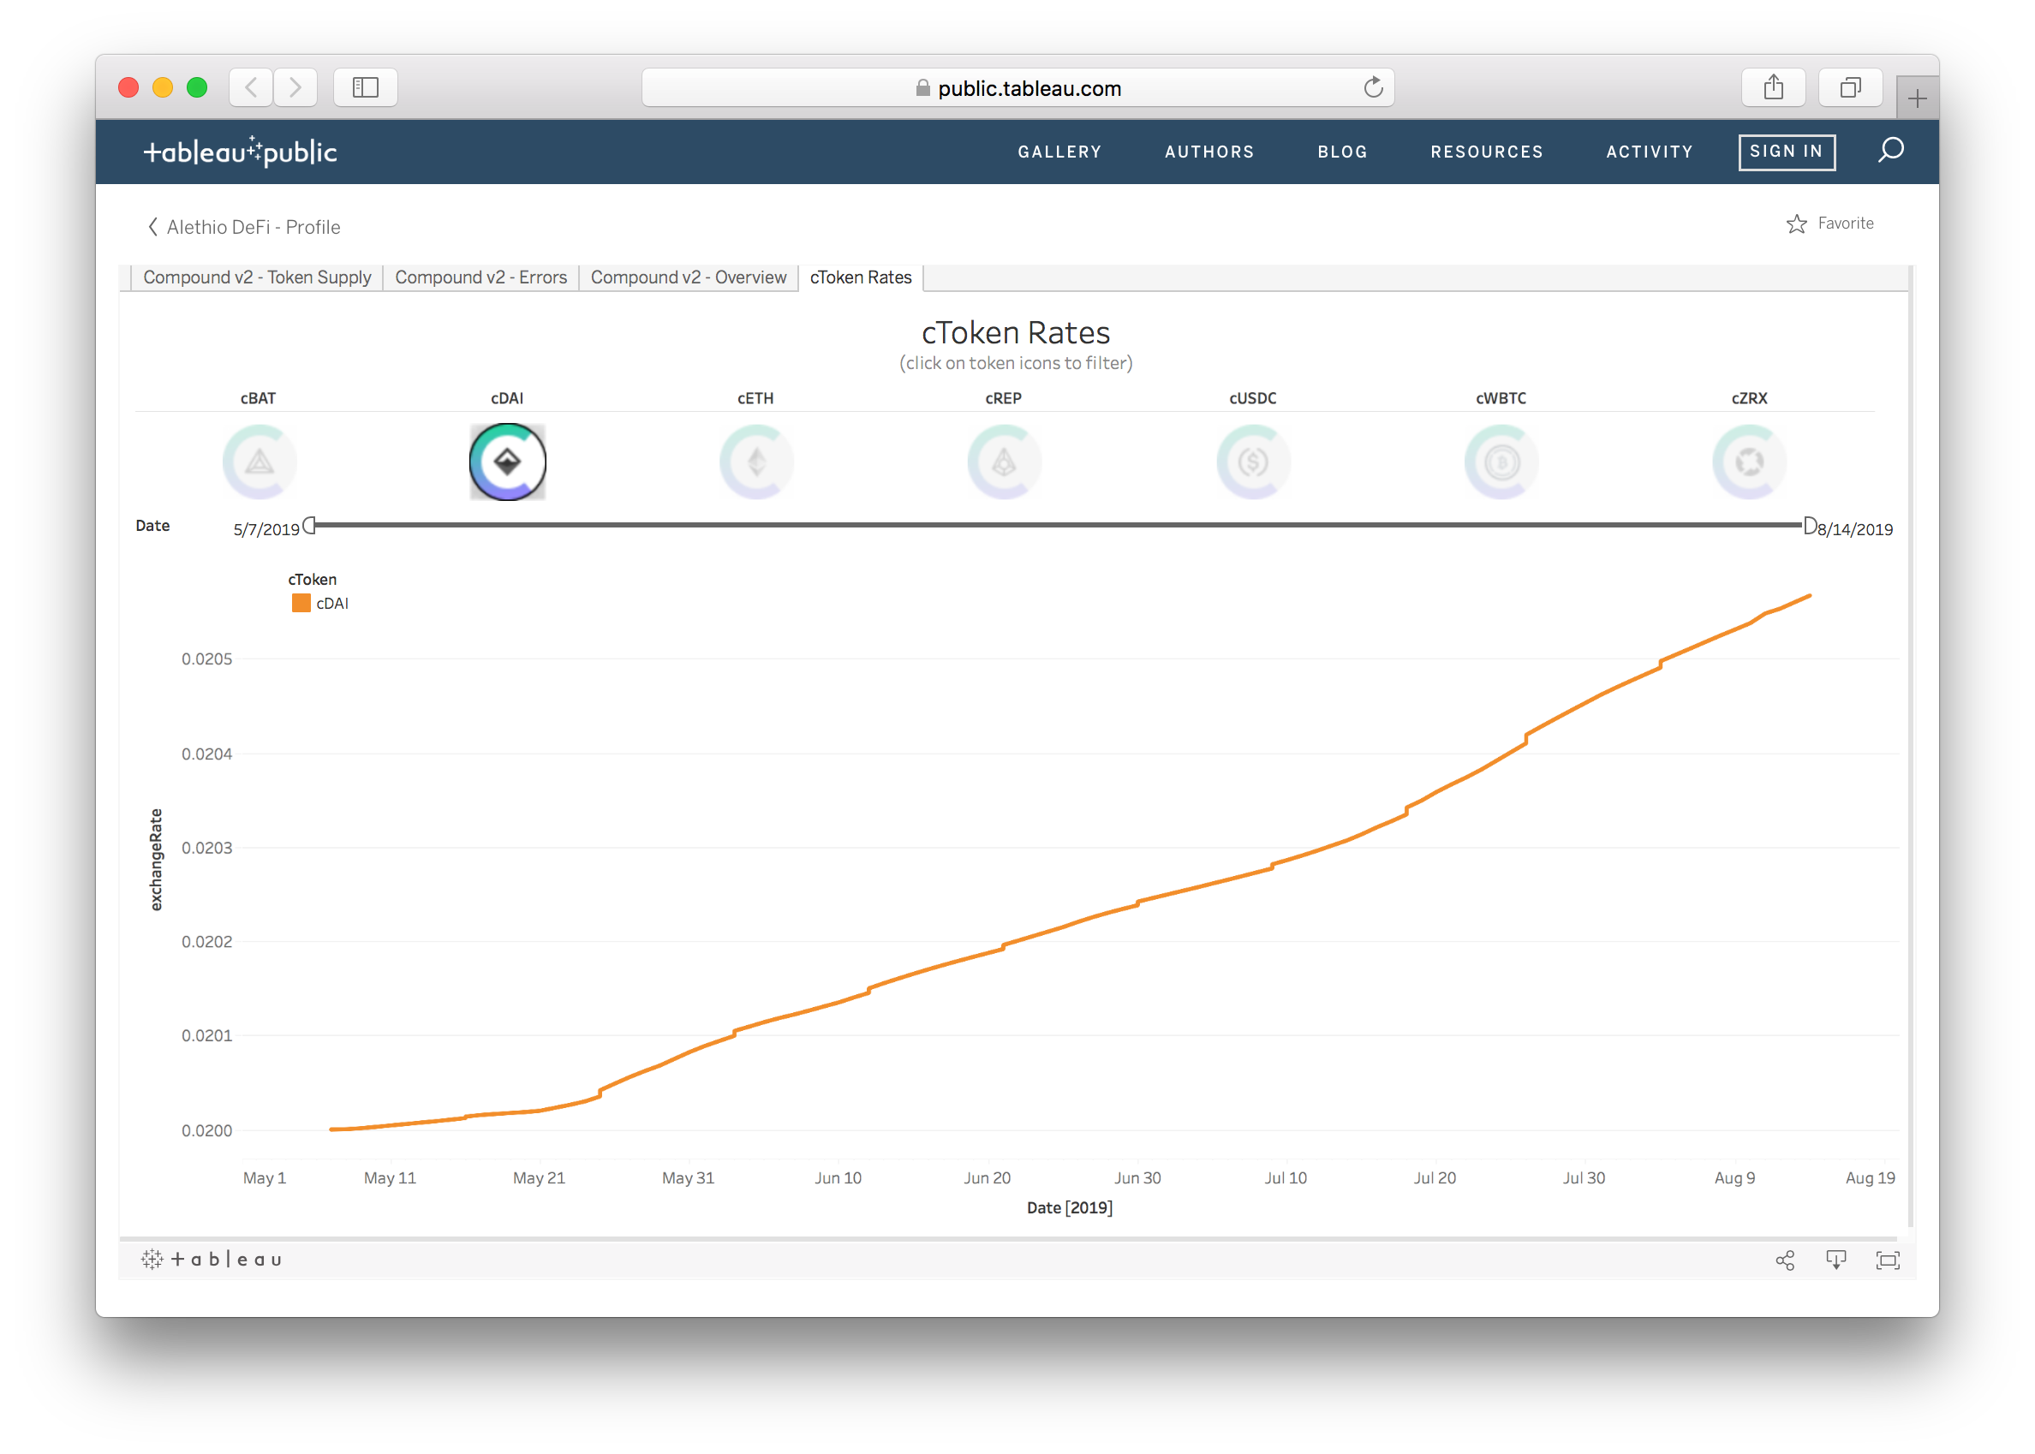Click the cDAI orange legend swatch
The height and width of the screenshot is (1454, 2035).
(301, 604)
